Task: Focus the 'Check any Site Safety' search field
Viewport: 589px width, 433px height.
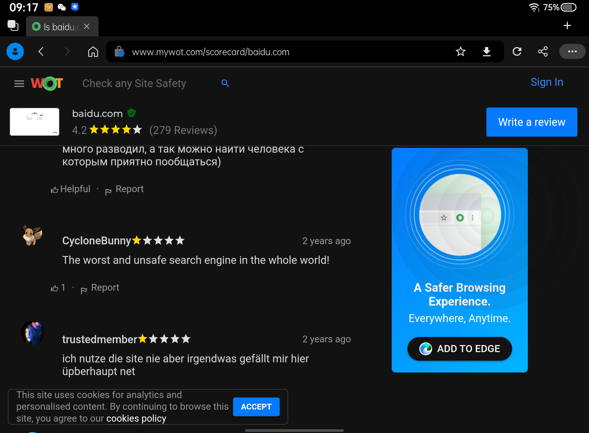Action: click(134, 83)
